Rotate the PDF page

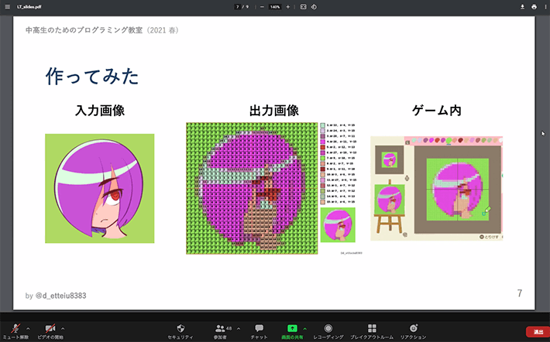point(314,7)
